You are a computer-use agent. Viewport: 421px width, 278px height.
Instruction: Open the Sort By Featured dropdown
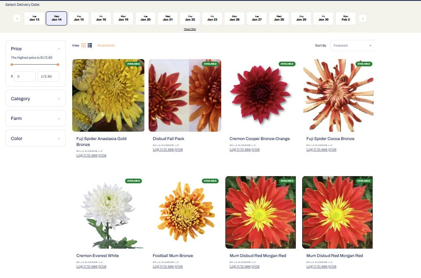click(352, 45)
